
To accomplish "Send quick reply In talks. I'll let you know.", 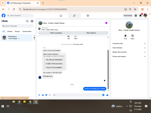I will point(54,64).
